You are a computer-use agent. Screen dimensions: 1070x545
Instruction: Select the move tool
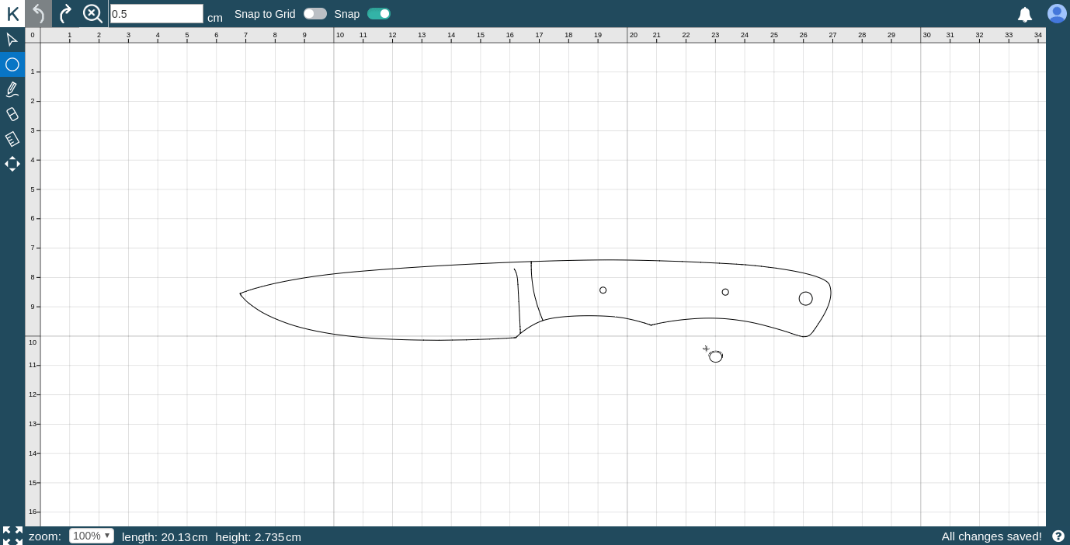tap(12, 164)
